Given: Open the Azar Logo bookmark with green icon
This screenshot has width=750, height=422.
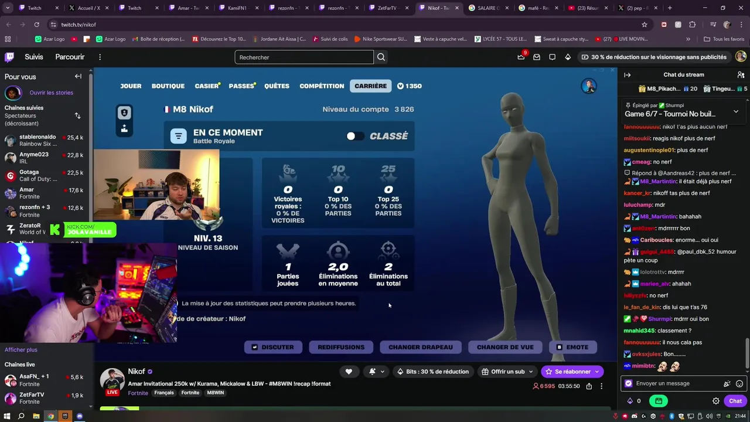Looking at the screenshot, I should 50,39.
